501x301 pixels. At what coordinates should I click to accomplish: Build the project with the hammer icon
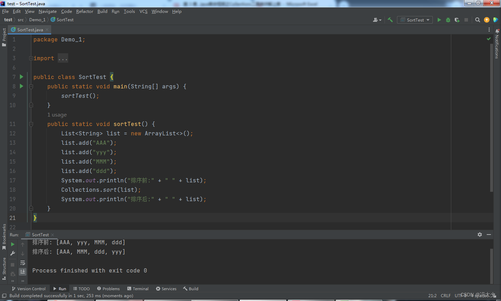pos(390,20)
